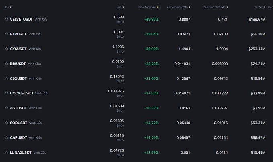273x162 pixels.
Task: Select the +23.23% change value
Action: 151,64
